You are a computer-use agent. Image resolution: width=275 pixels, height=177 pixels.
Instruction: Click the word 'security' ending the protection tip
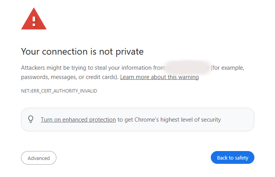pos(211,120)
